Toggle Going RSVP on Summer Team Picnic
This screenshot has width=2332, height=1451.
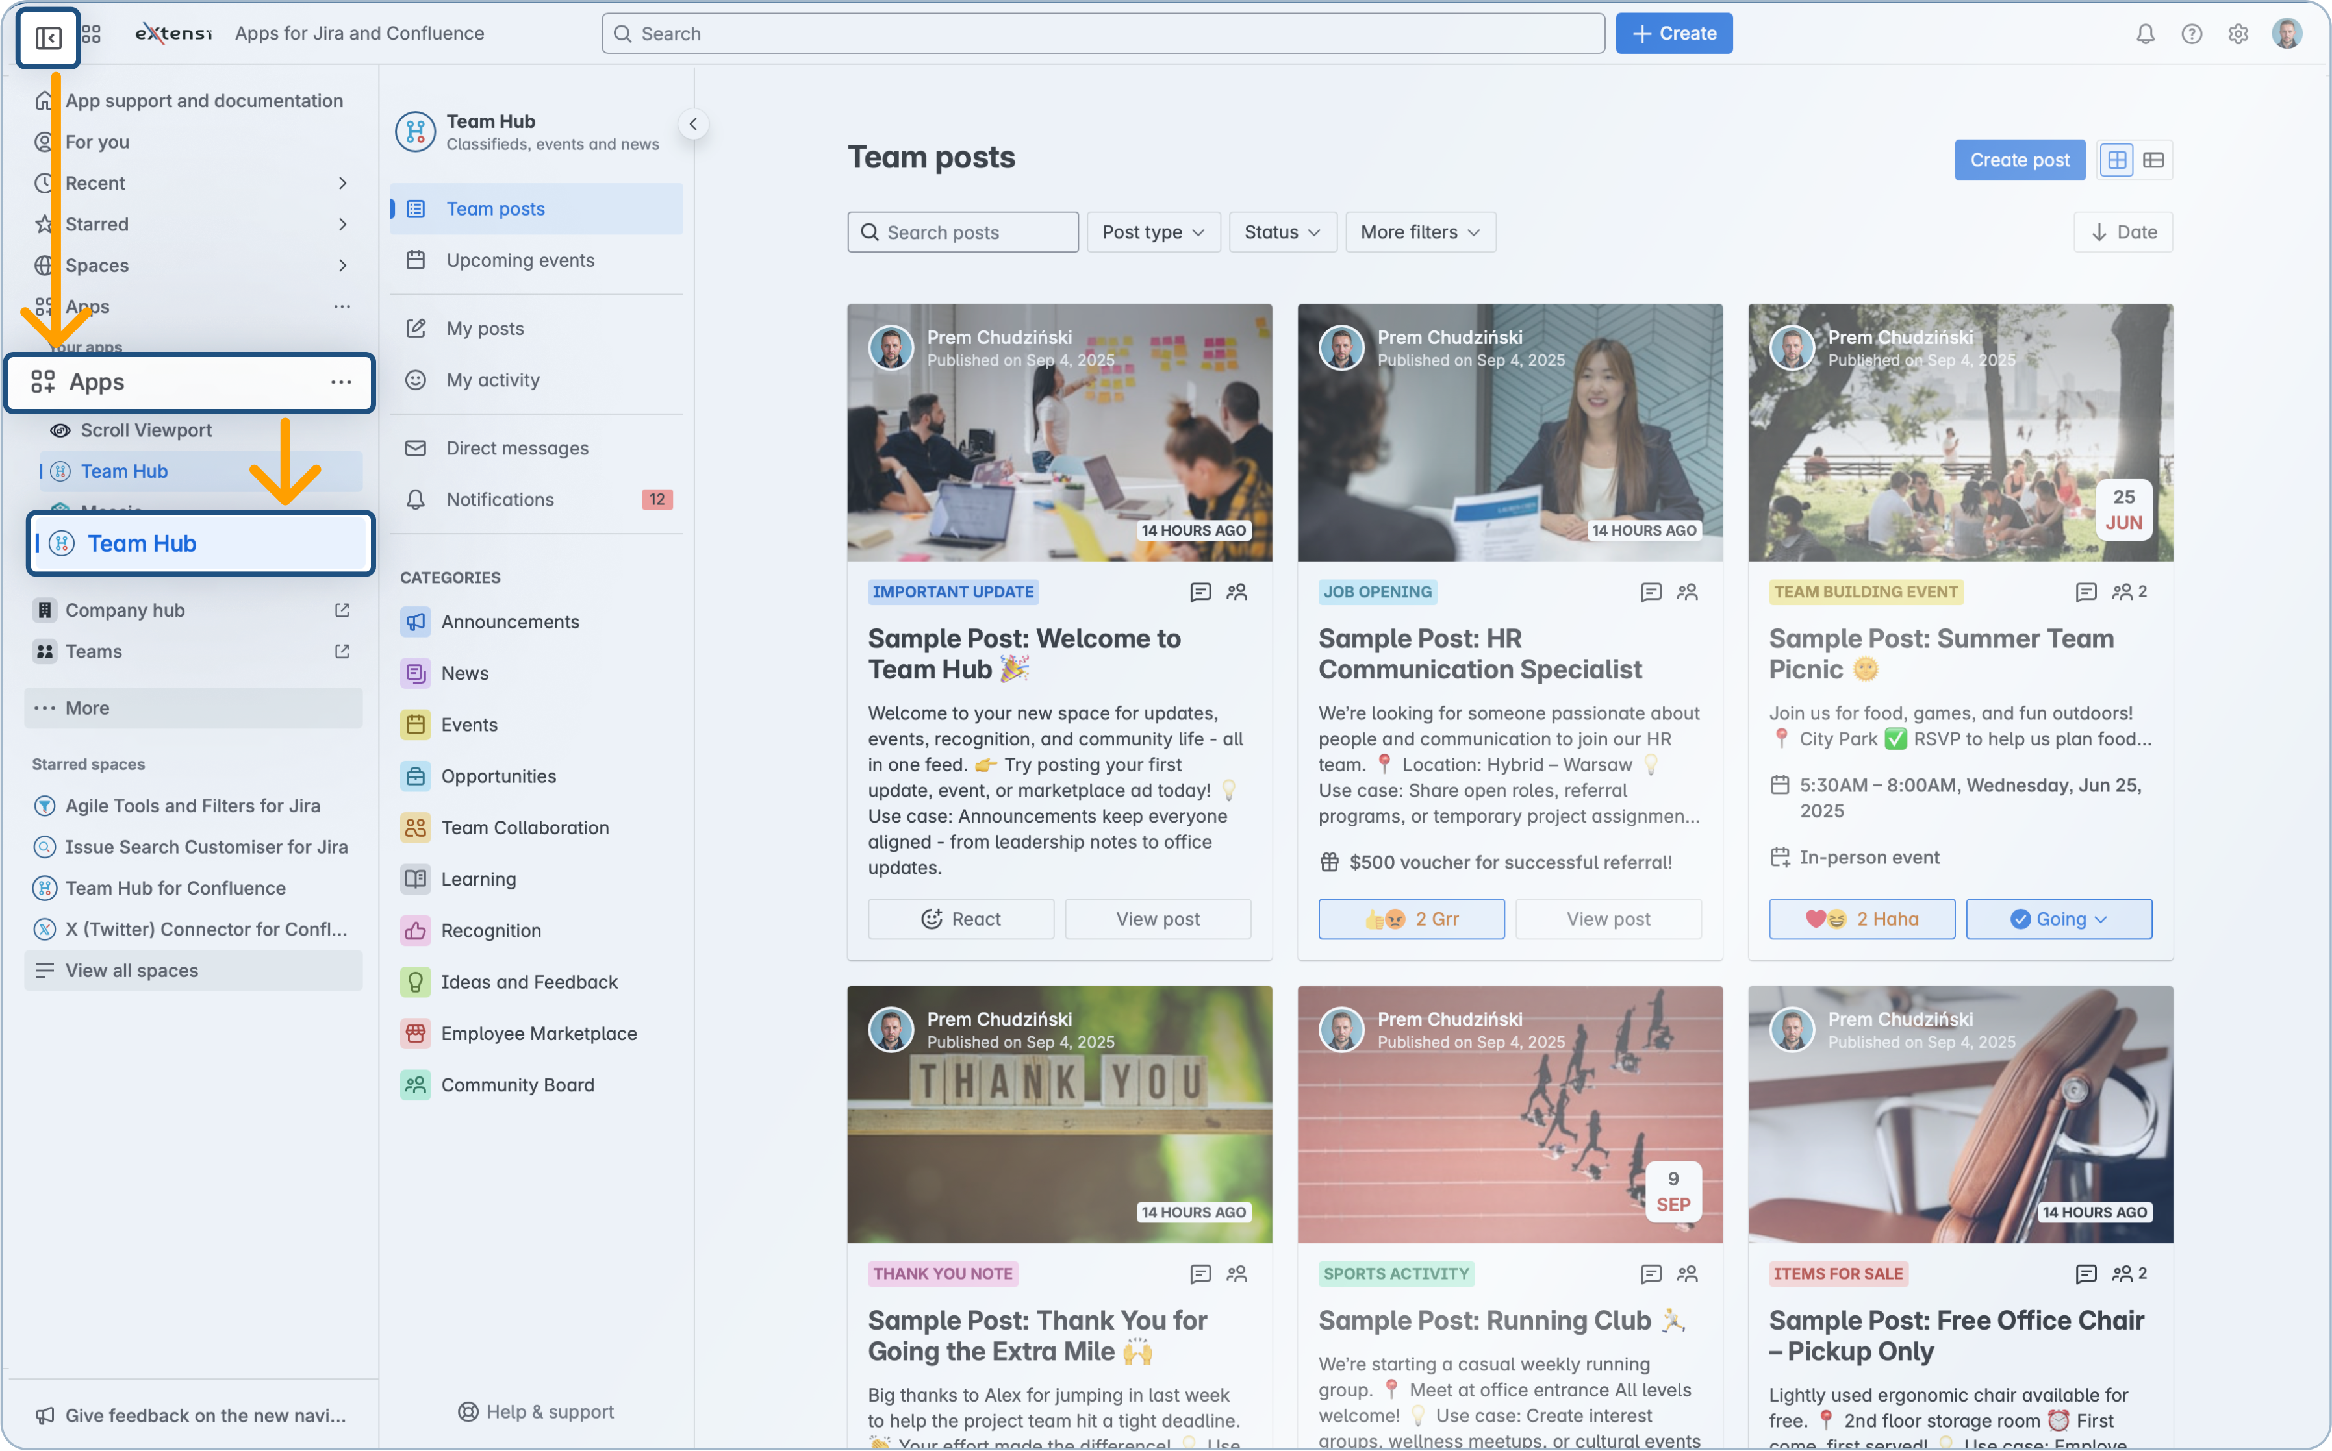click(x=2059, y=919)
